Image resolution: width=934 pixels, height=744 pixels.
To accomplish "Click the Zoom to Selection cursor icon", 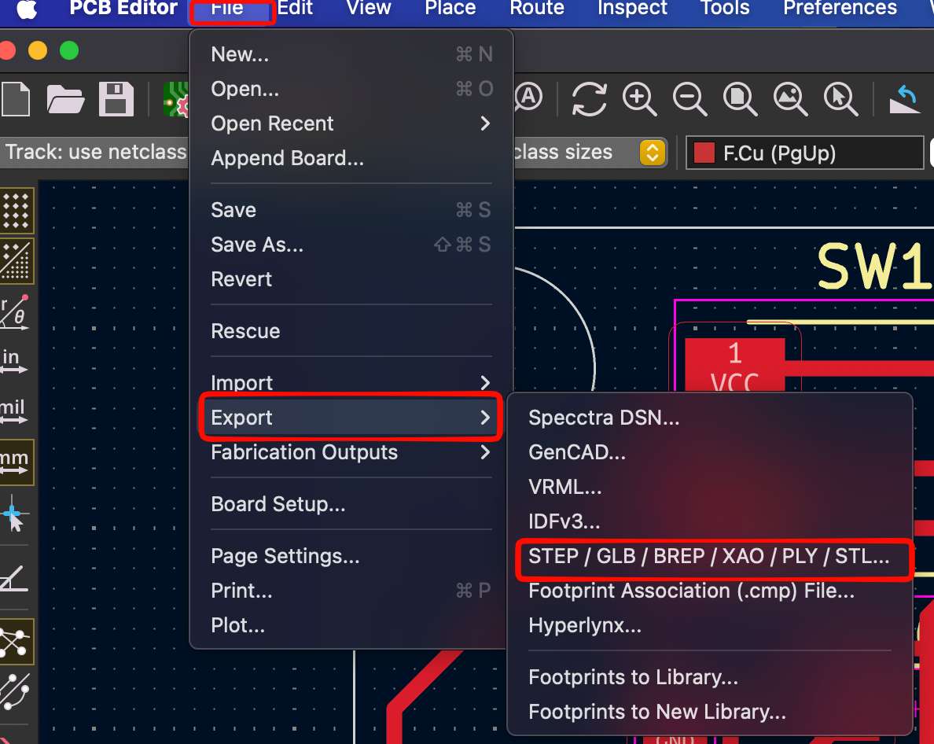I will [x=840, y=99].
